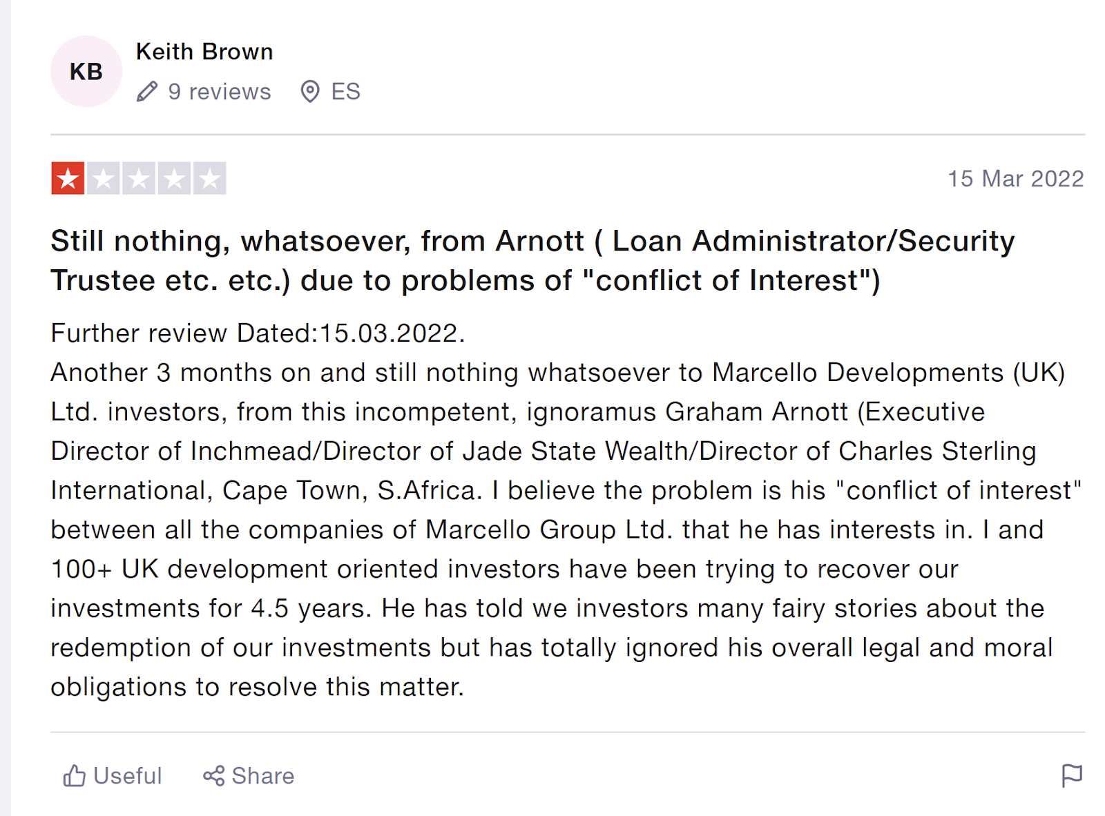Viewport: 1105px width, 816px height.
Task: Click the fourth grey rating star
Action: click(174, 179)
